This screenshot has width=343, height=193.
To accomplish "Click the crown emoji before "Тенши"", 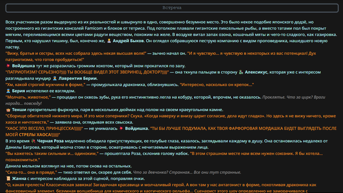I will [8, 110].
